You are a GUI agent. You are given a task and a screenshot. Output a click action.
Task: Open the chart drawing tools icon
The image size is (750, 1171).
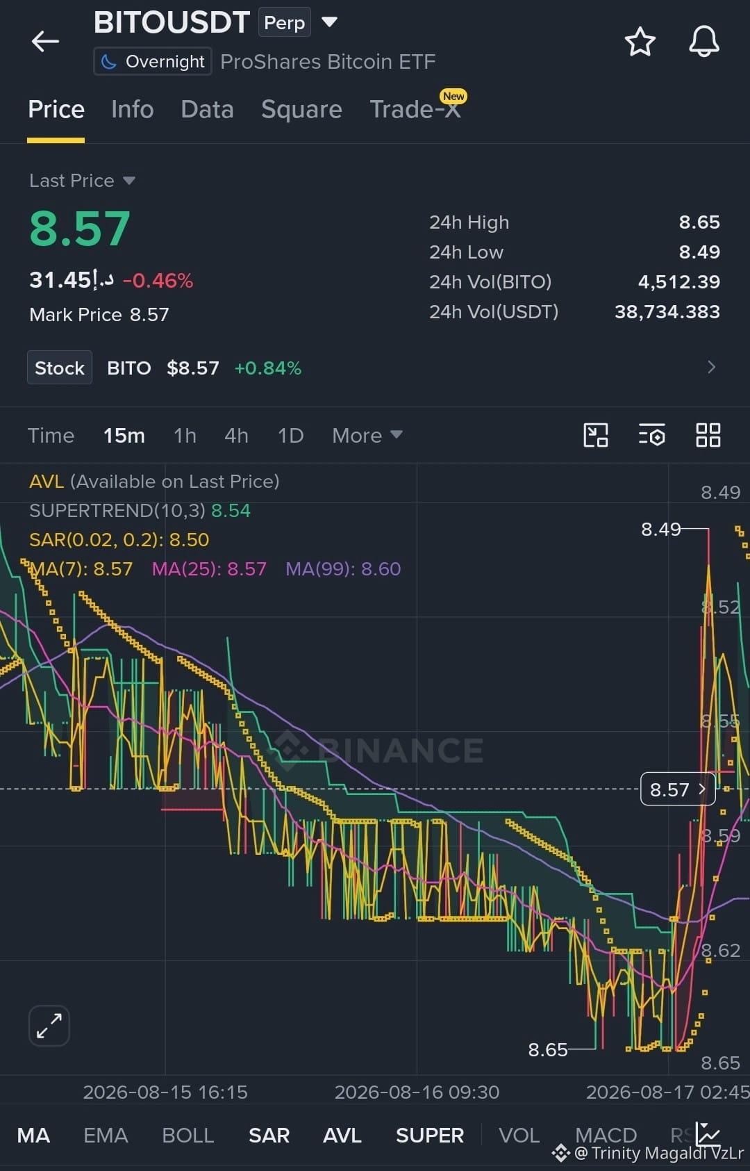click(596, 436)
